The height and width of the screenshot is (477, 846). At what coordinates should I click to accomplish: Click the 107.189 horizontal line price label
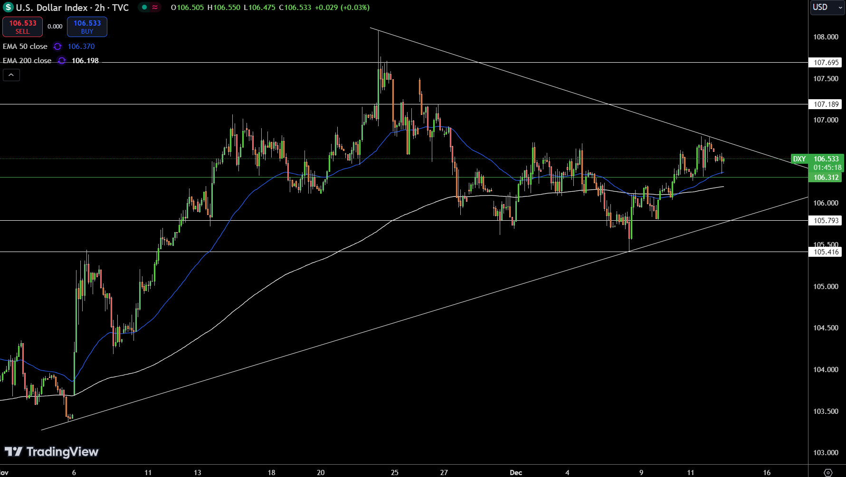coord(826,104)
